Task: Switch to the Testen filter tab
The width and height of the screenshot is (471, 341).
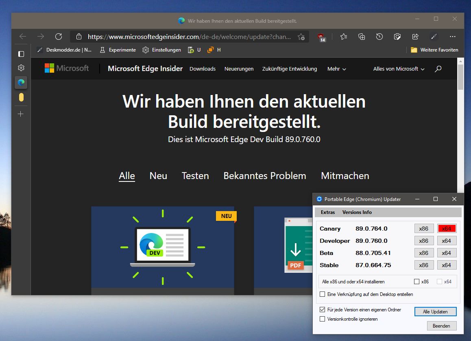Action: (195, 176)
